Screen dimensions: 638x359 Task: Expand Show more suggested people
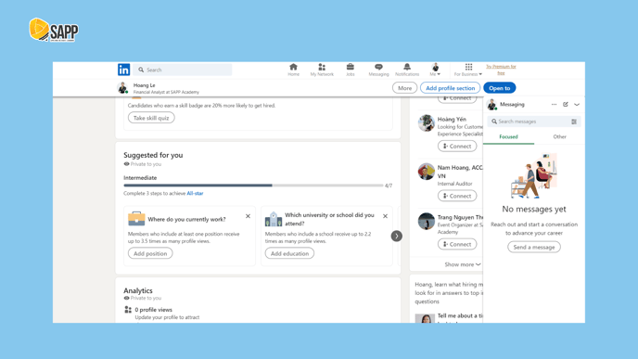[x=463, y=264]
